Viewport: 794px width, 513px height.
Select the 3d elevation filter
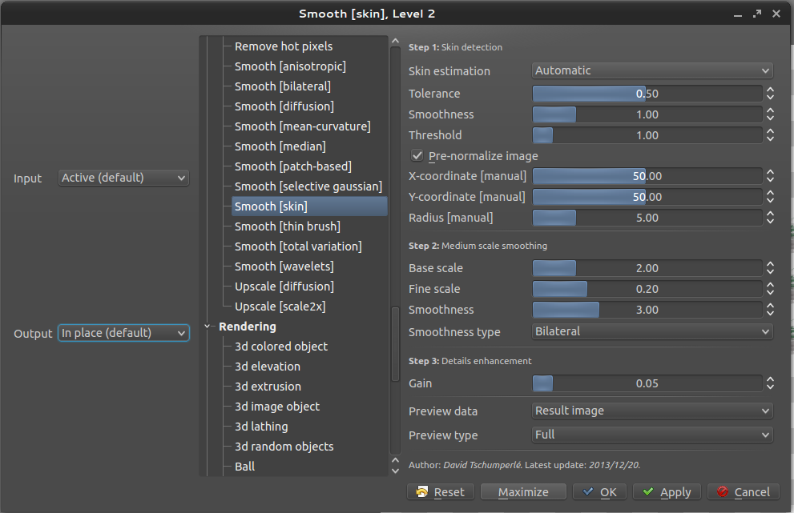(267, 367)
